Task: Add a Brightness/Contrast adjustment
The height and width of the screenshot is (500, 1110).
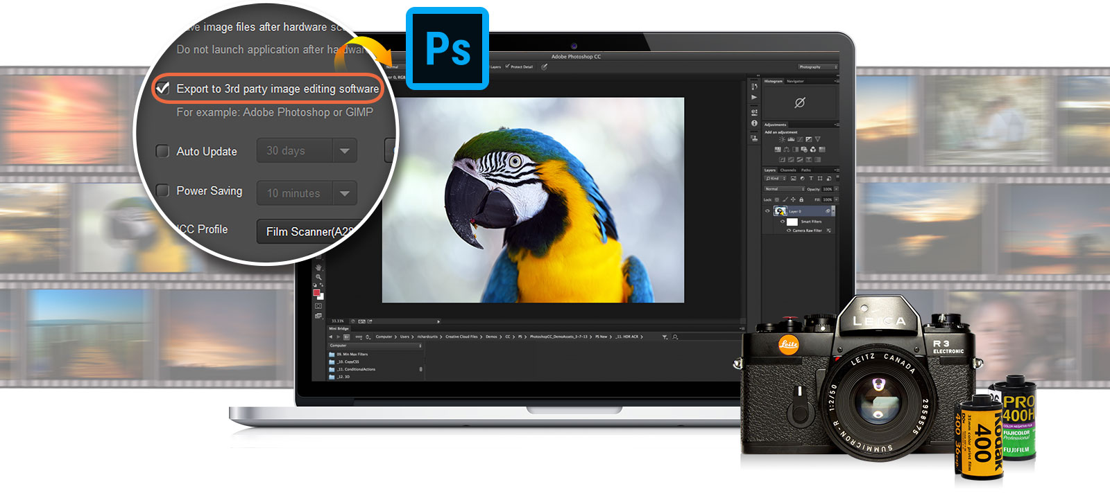Action: coord(782,139)
